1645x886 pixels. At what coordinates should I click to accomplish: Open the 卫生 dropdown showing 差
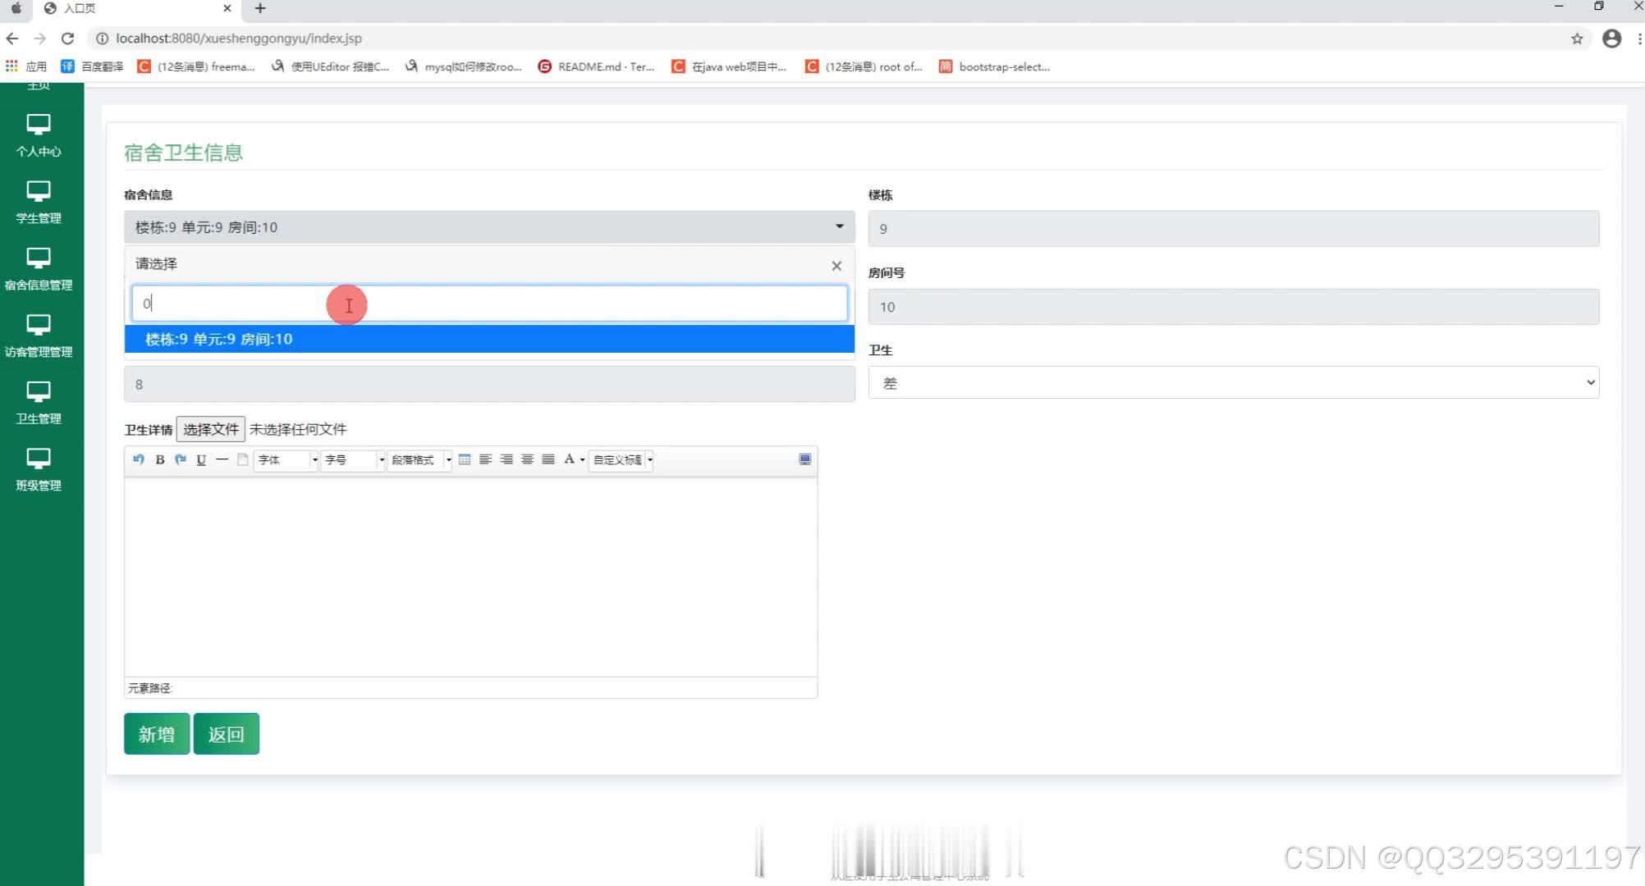pyautogui.click(x=1234, y=383)
